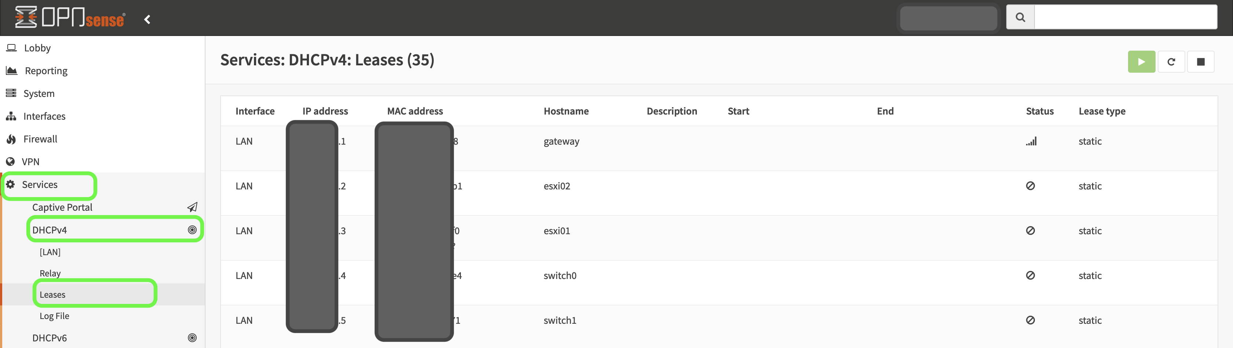This screenshot has height=348, width=1233.
Task: Click the Status column header
Action: click(1040, 111)
